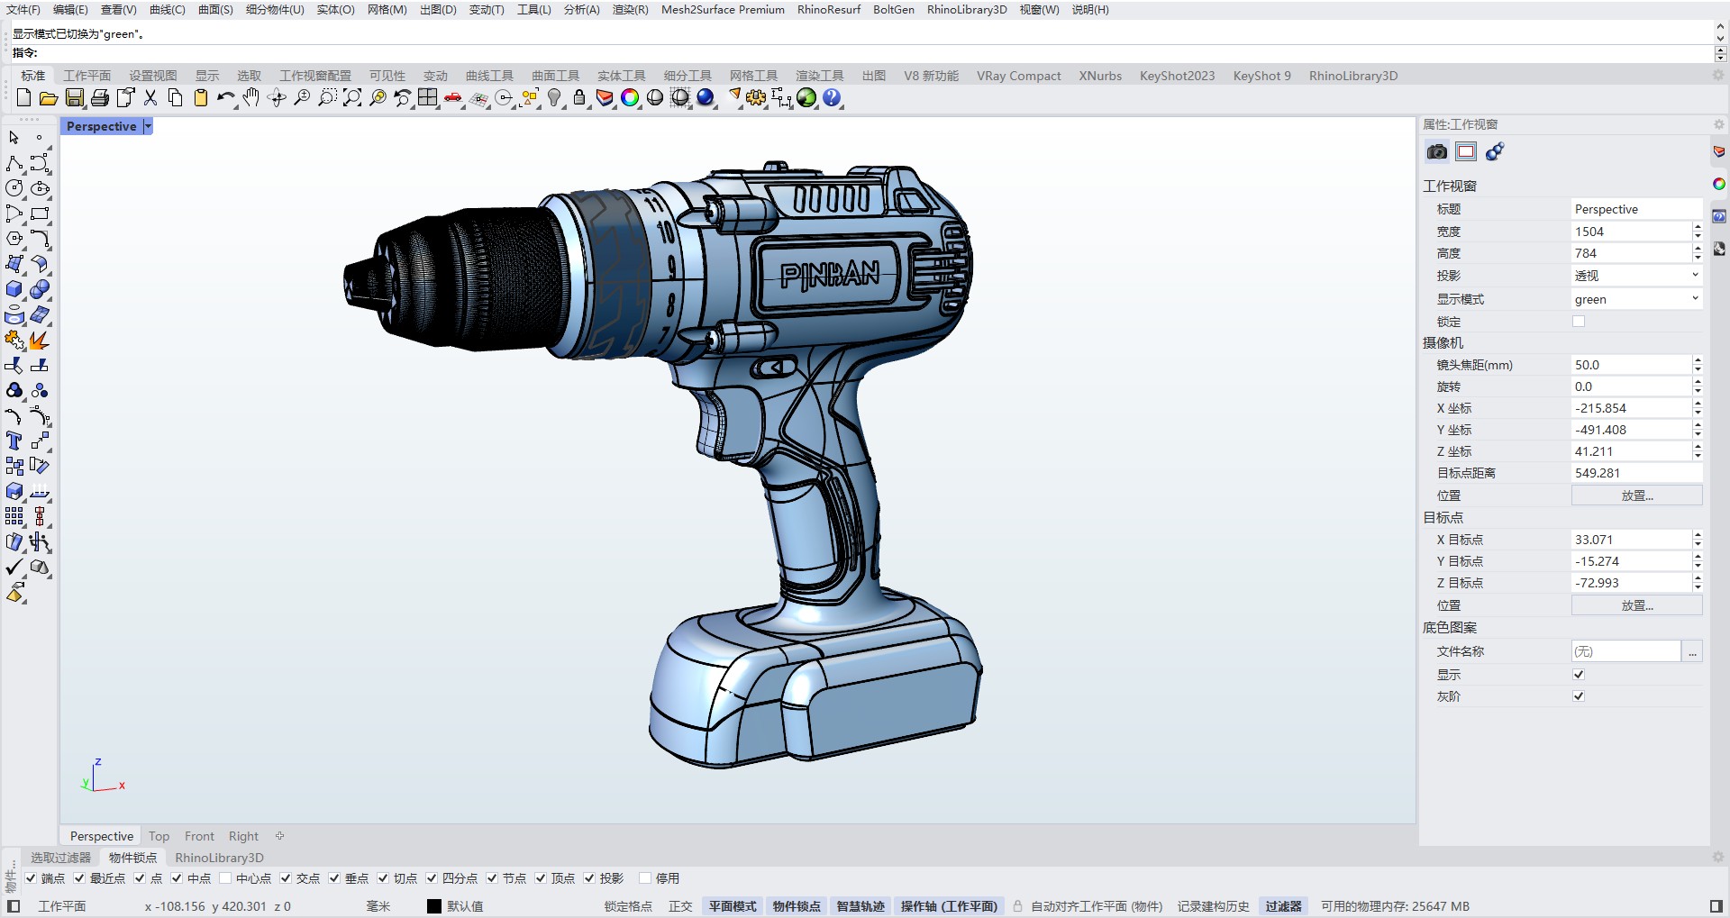The height and width of the screenshot is (918, 1730).
Task: Adjust the Z 目标点 stepper arrows
Action: point(1698,583)
